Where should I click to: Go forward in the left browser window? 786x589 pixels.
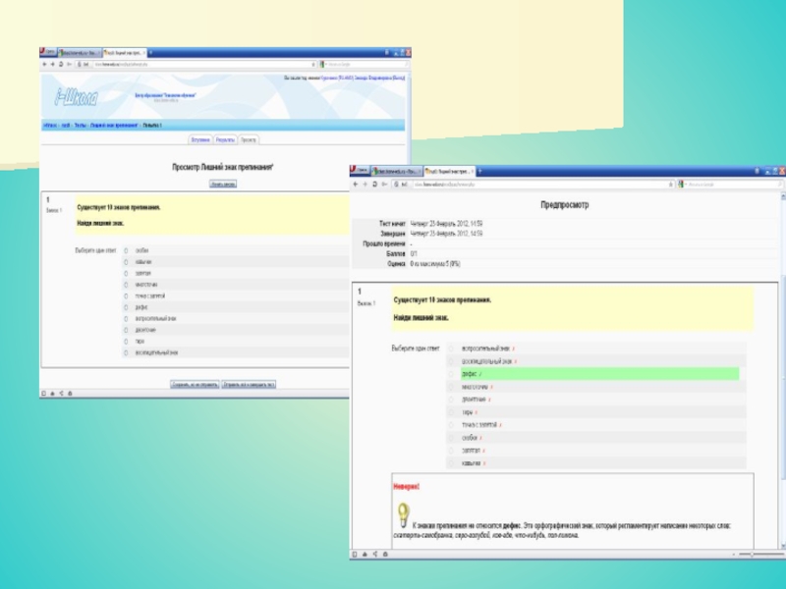(x=53, y=64)
